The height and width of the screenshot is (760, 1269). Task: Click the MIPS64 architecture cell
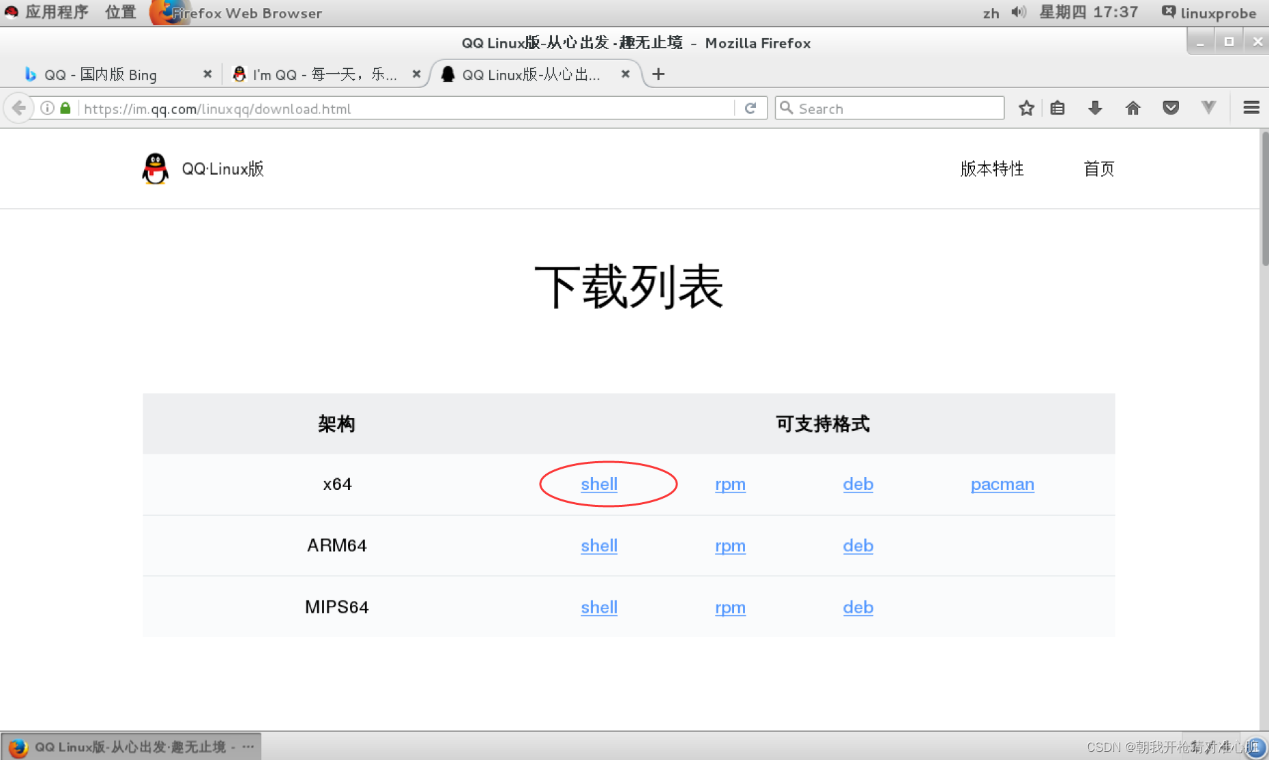tap(337, 607)
